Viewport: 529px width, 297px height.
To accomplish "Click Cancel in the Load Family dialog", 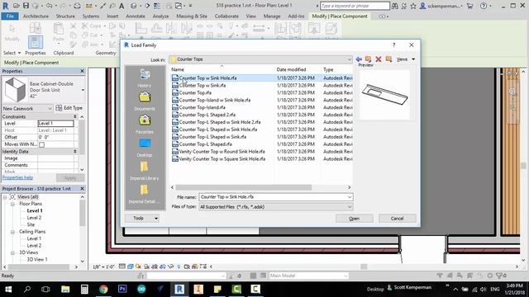I will tap(397, 219).
